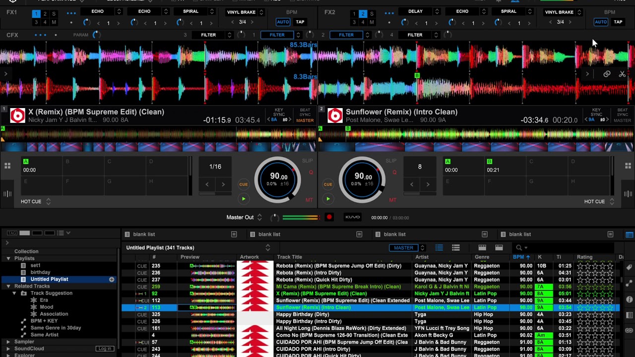
Task: Hit the orange CUE button on deck 1
Action: click(244, 184)
